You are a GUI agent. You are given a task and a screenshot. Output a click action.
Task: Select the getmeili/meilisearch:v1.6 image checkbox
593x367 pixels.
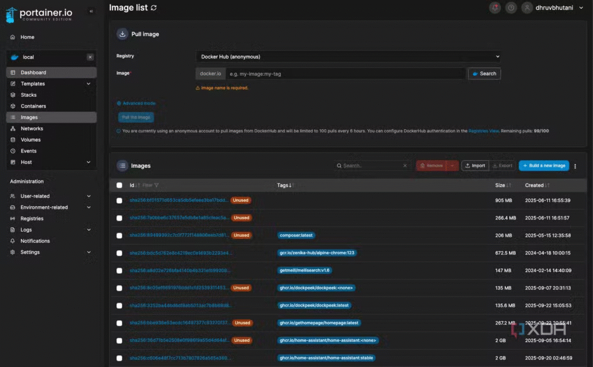click(x=119, y=270)
